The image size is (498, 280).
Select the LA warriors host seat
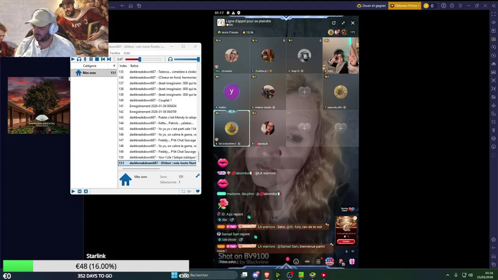(231, 56)
